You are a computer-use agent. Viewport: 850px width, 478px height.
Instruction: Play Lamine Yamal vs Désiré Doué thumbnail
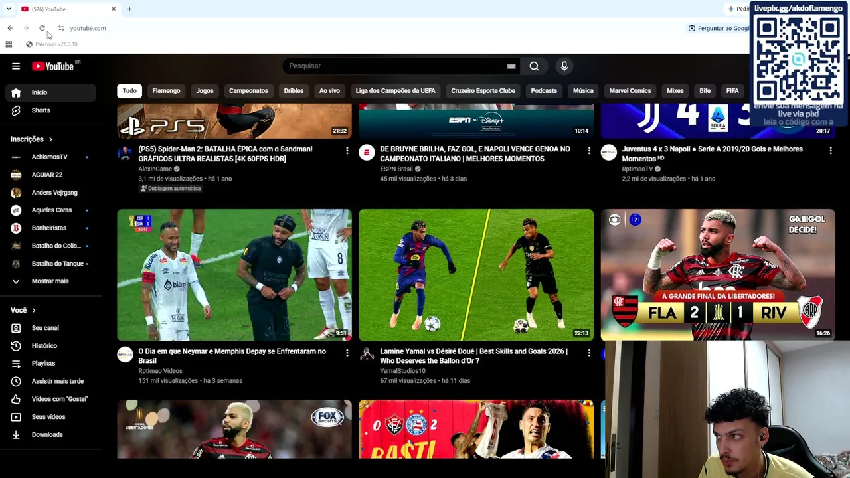(x=476, y=275)
